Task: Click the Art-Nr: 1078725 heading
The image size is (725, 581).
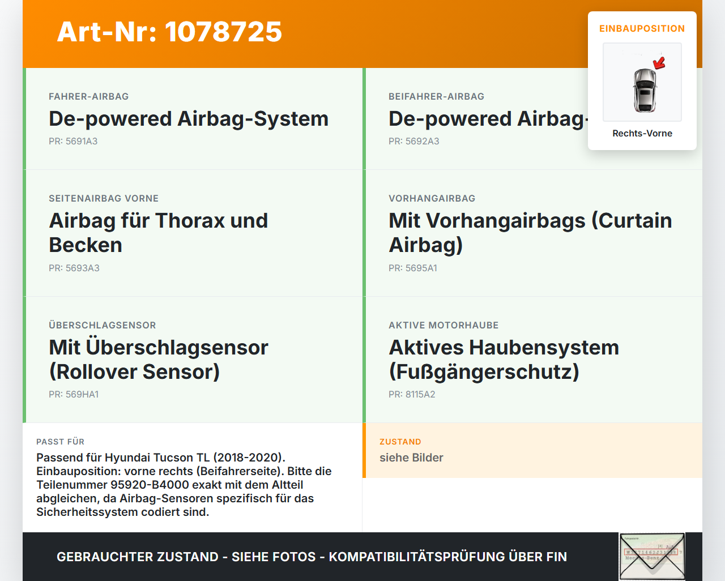Action: 169,32
